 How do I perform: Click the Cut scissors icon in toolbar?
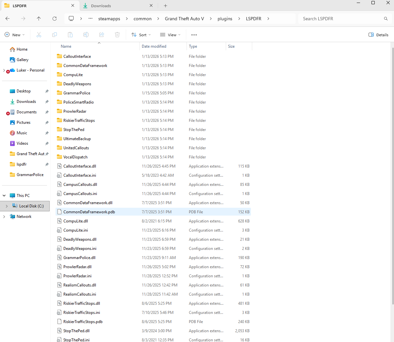click(x=39, y=35)
